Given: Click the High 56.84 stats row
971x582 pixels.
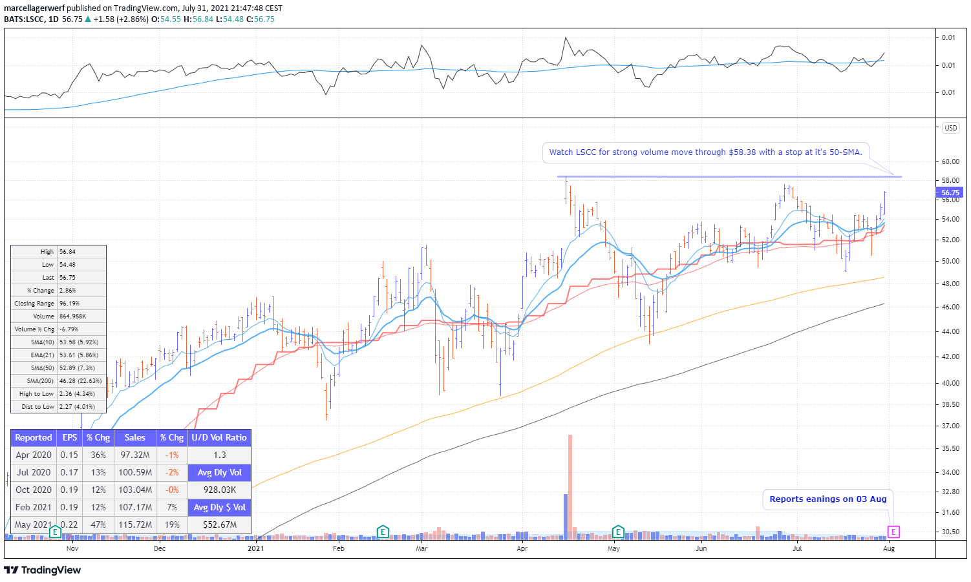Looking at the screenshot, I should tap(58, 252).
